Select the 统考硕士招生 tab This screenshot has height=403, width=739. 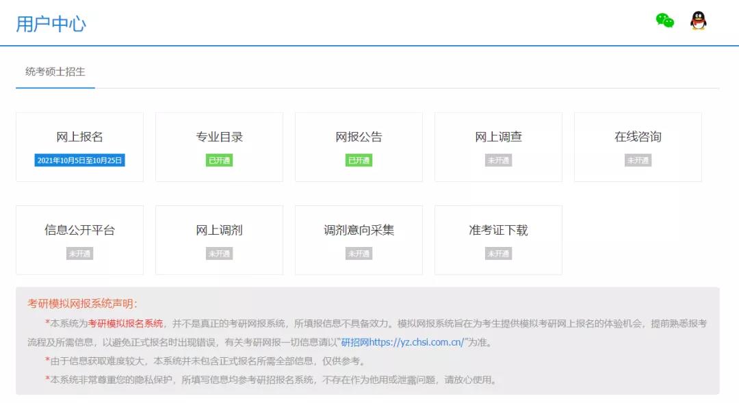click(x=55, y=72)
